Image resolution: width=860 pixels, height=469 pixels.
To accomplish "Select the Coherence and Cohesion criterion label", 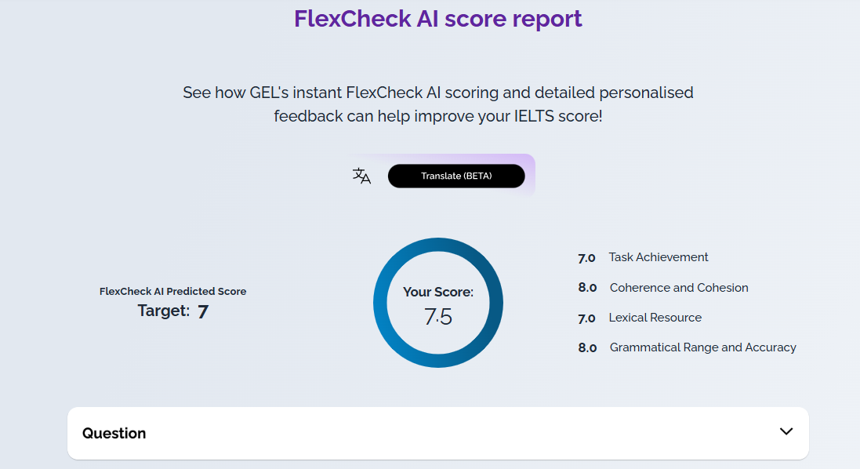I will [679, 288].
